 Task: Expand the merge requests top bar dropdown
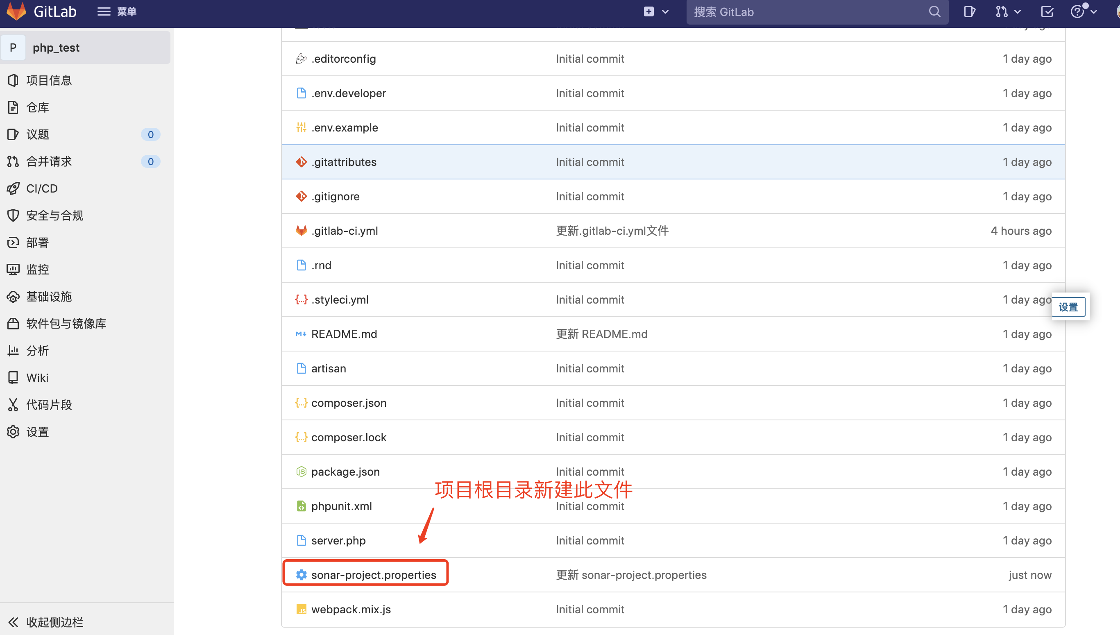point(1007,12)
